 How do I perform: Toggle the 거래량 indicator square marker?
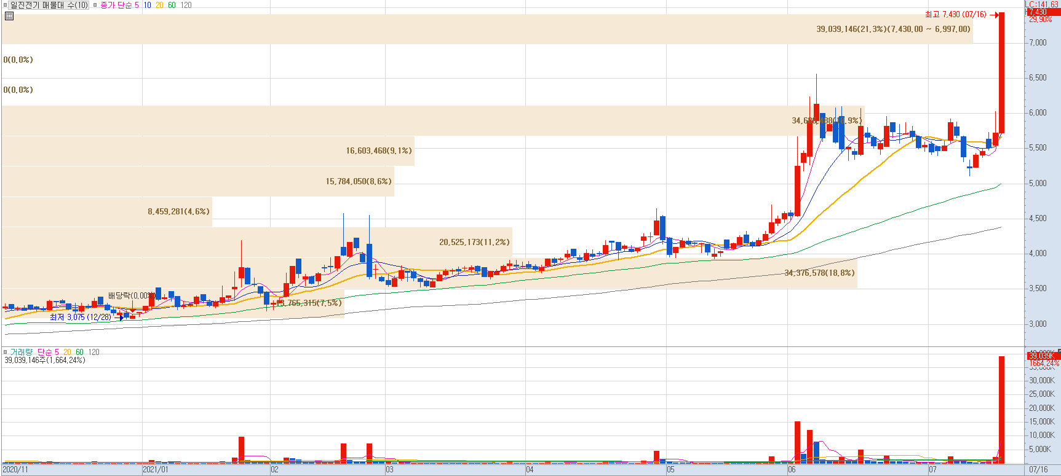pos(6,352)
